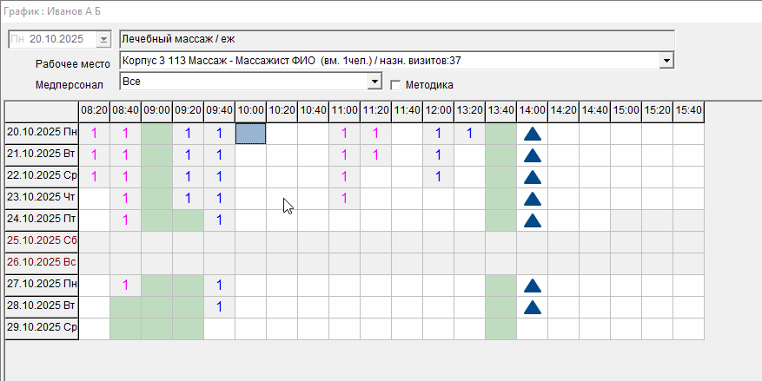Click the green 09:00 cell on 20.10.2025
Viewport: 762px width, 381px height.
pyautogui.click(x=156, y=134)
